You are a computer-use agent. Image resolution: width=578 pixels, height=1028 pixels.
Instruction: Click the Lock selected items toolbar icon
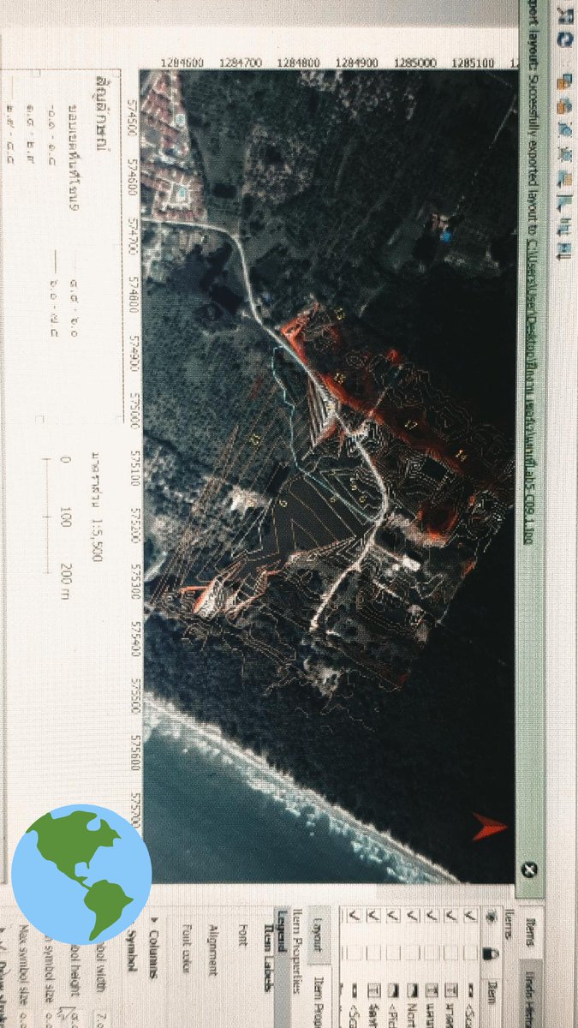pos(564,81)
